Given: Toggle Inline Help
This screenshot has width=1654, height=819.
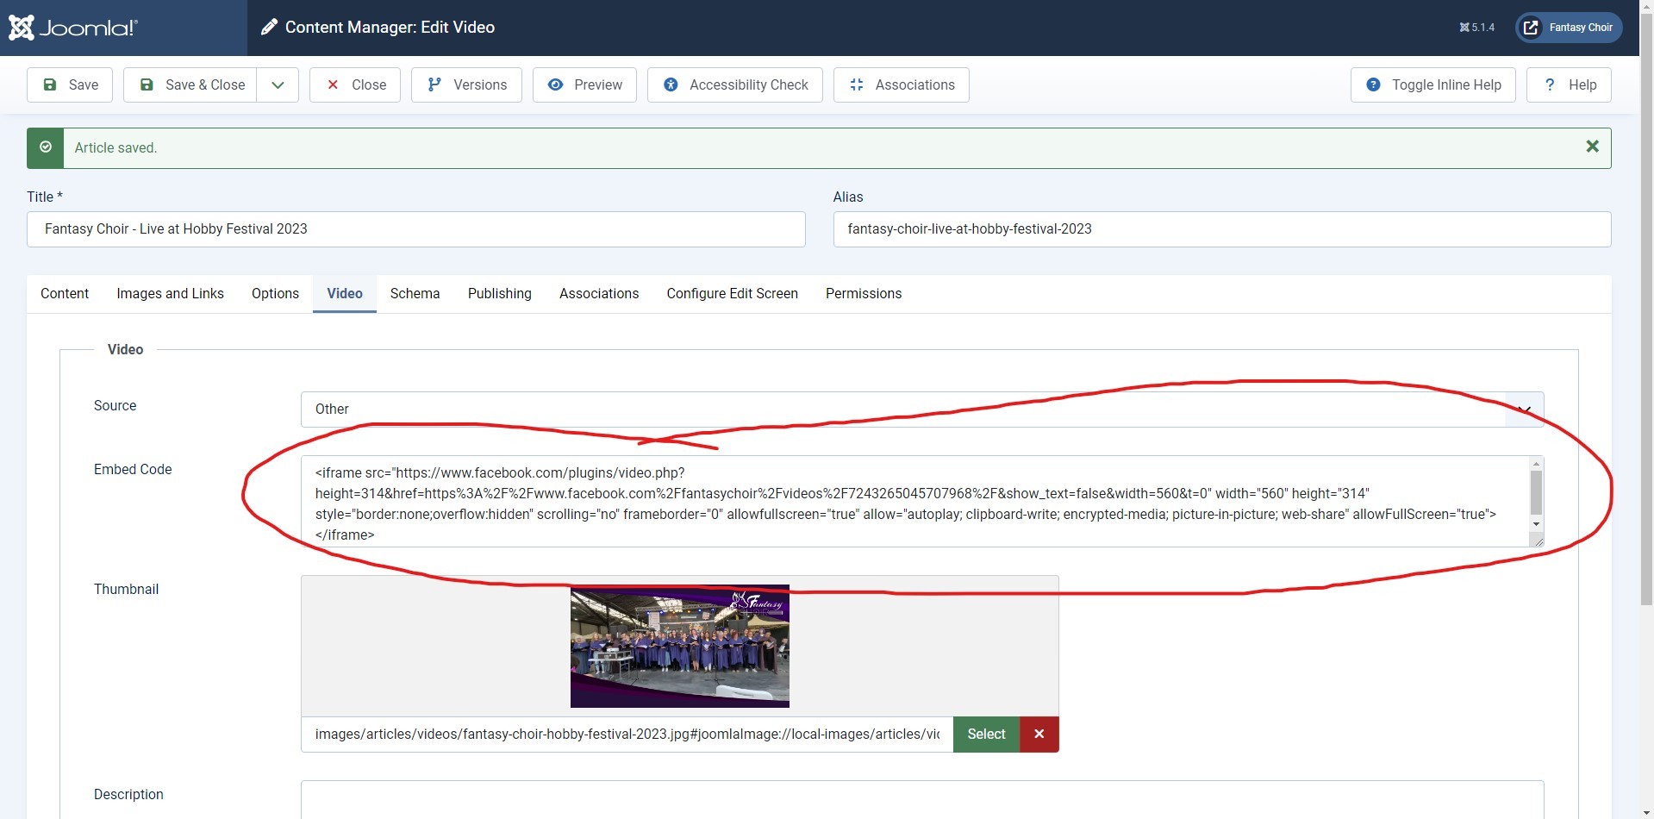Looking at the screenshot, I should 1432,84.
